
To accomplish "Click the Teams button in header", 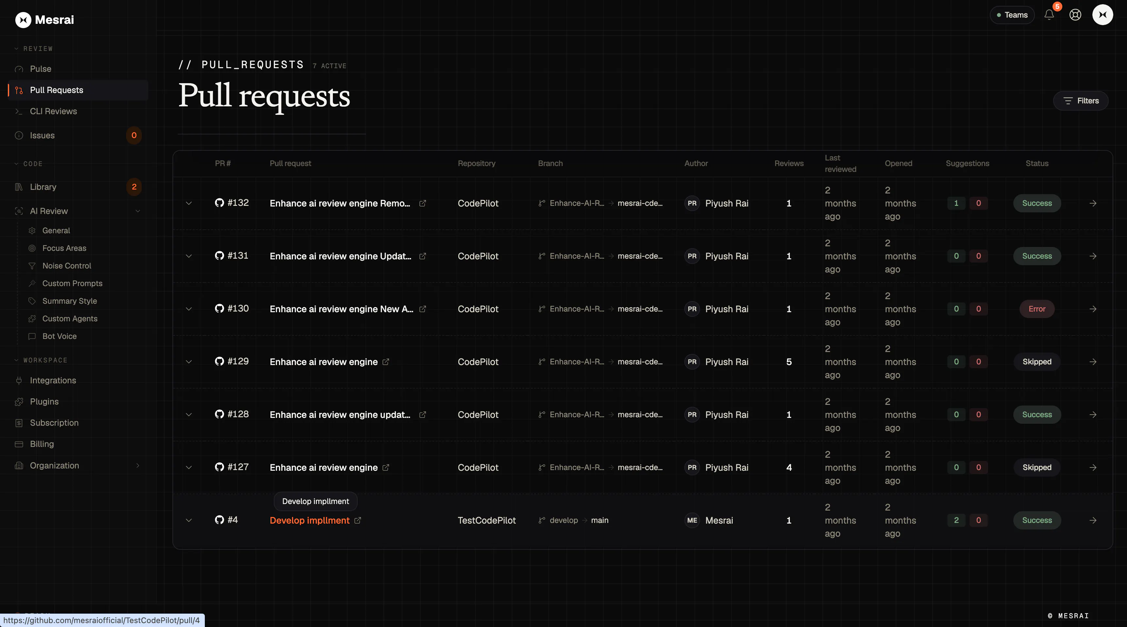I will [x=1012, y=15].
